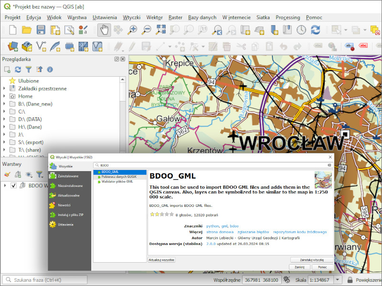Open layout manager icon in toolbar
The image size is (382, 286).
pyautogui.click(x=69, y=30)
